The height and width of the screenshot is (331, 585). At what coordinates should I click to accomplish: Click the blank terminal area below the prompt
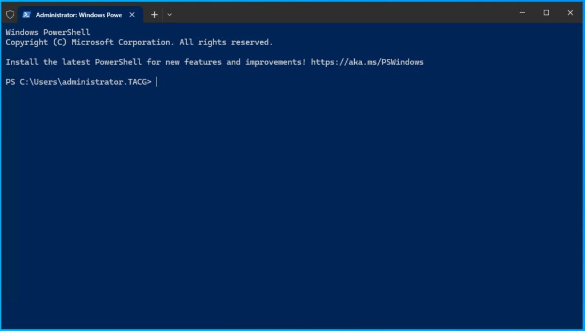pyautogui.click(x=292, y=205)
